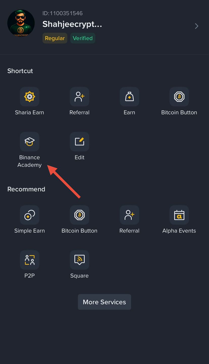Screen dimensions: 209x364
Task: Tap the Binance Academy label text
Action: [x=30, y=161]
